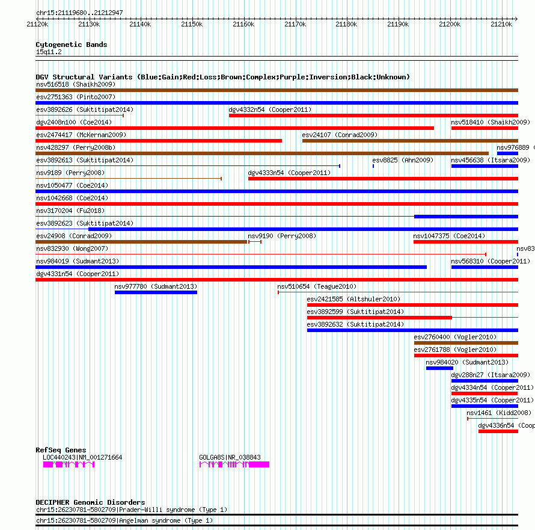The width and height of the screenshot is (535, 530).
Task: Click the RefSeq Genes track title
Action: click(x=61, y=450)
